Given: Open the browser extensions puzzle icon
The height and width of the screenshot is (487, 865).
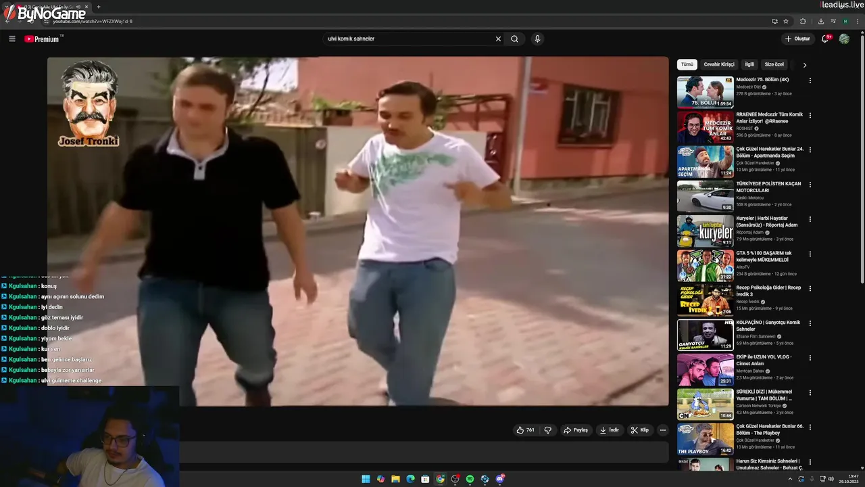Looking at the screenshot, I should [x=803, y=21].
